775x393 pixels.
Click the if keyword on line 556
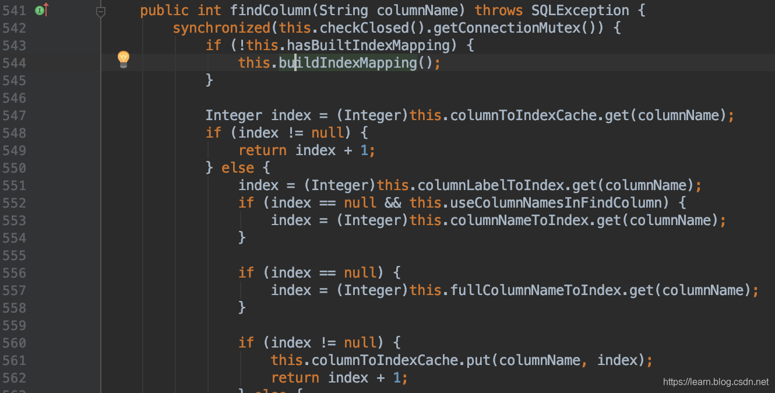pos(246,273)
